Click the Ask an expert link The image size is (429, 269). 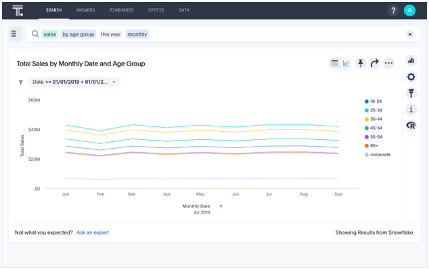point(93,233)
